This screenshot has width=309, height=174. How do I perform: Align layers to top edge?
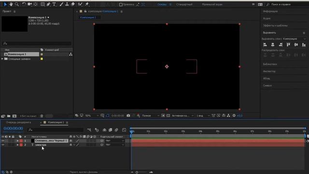pos(288,45)
